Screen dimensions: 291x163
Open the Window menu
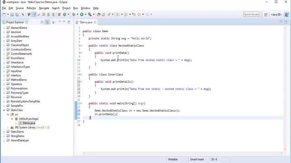coord(85,8)
